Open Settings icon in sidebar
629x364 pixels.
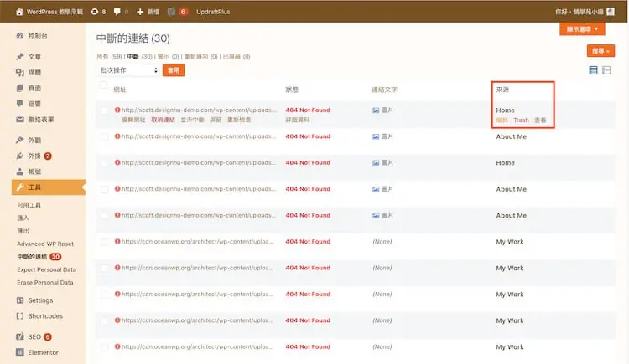[19, 300]
